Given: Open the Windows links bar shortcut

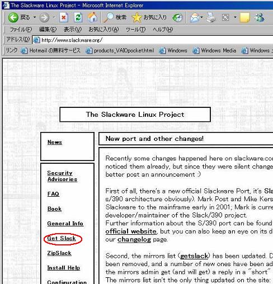Looking at the screenshot, I should point(173,50).
